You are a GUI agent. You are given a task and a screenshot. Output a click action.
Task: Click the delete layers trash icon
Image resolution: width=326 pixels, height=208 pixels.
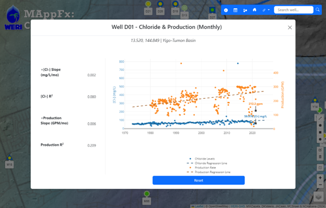tap(320, 157)
